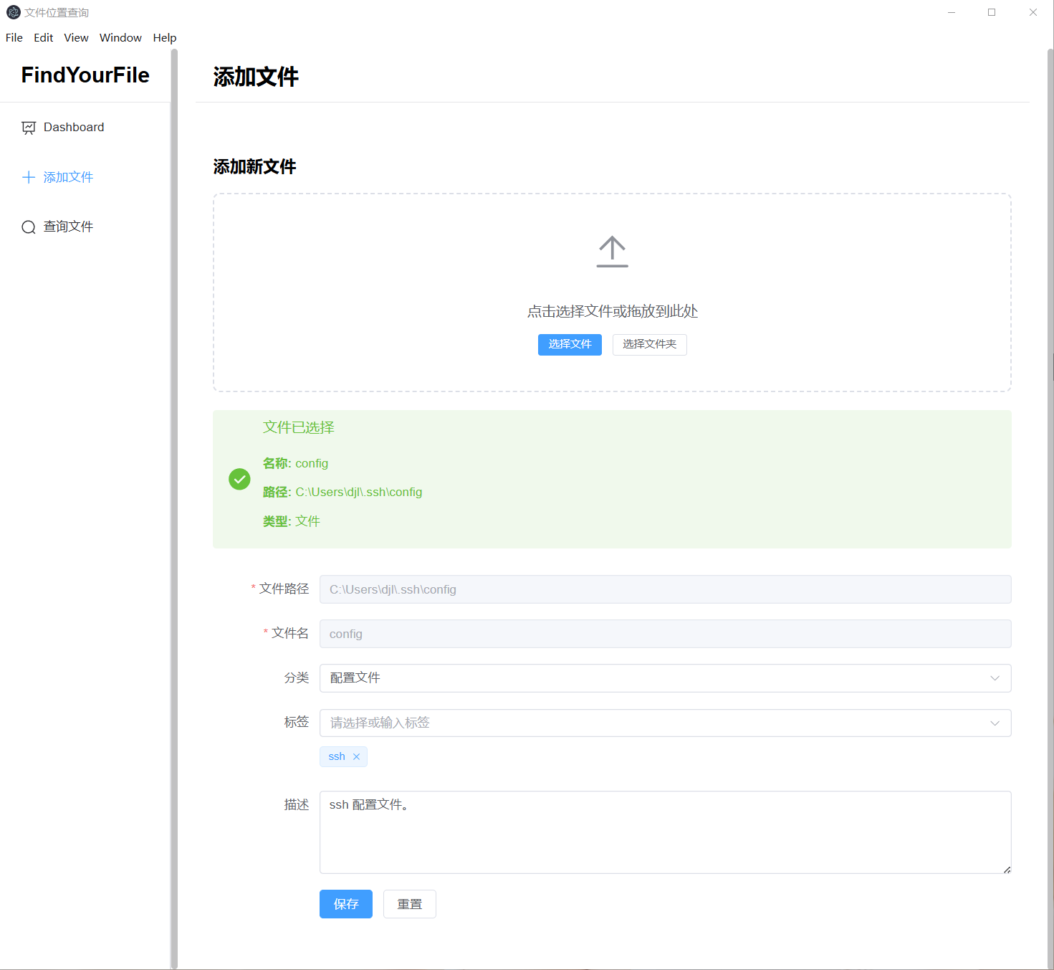Open the Help menu

click(x=164, y=38)
